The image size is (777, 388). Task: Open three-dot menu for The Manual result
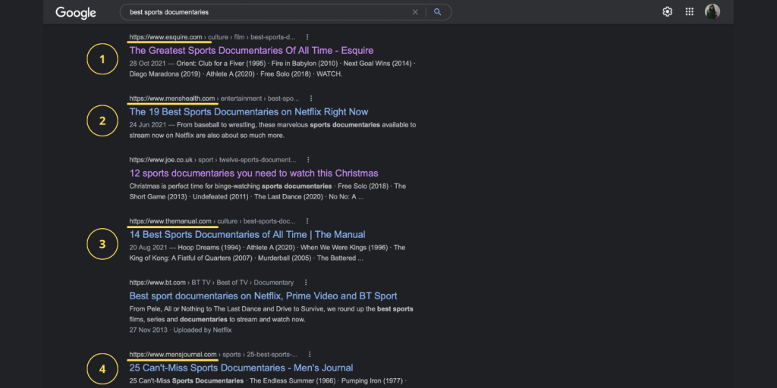coord(307,221)
